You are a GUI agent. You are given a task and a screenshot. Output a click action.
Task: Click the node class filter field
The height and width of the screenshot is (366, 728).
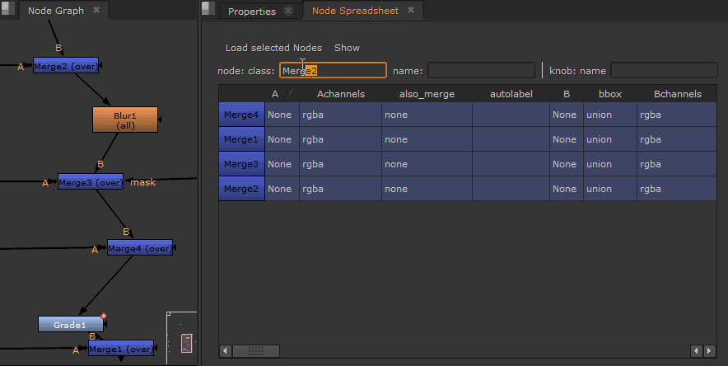point(333,71)
